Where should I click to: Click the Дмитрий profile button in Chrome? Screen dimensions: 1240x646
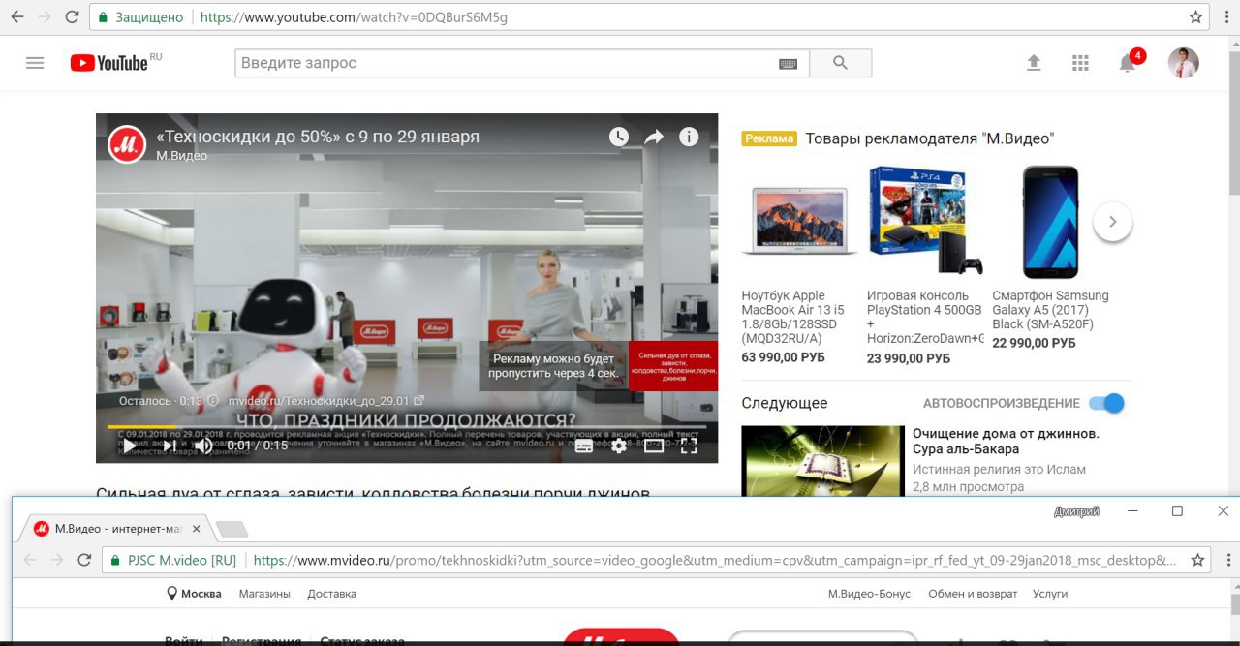1076,511
